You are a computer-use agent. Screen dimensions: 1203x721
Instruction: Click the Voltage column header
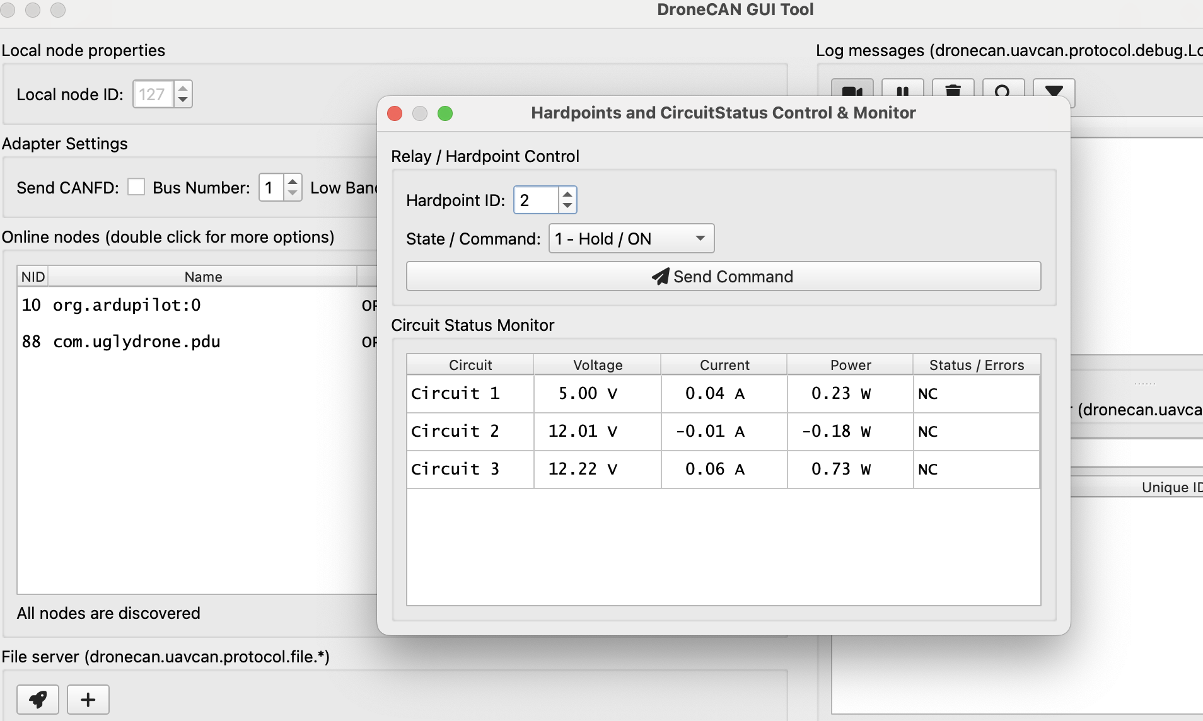[598, 365]
